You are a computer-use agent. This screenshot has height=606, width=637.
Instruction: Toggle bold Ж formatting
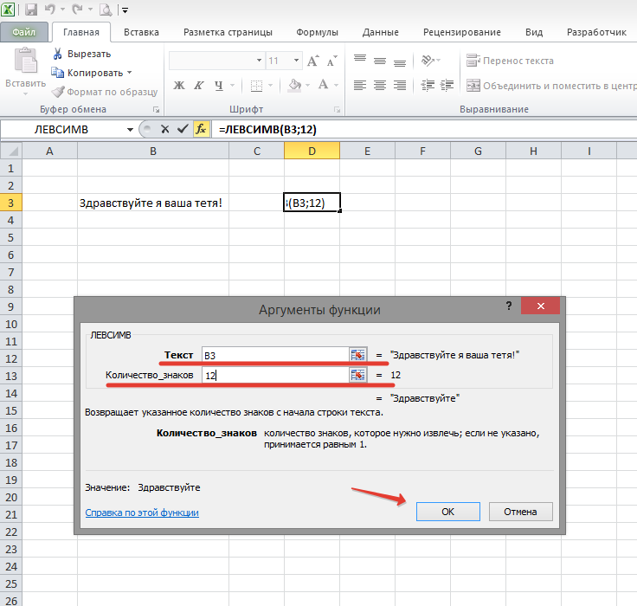[x=179, y=86]
